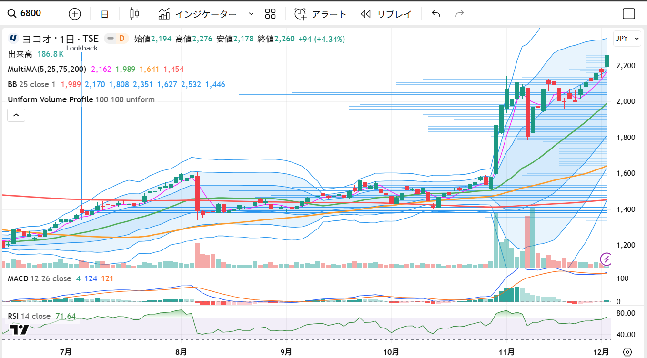Open the 日 time interval menu

[x=105, y=14]
